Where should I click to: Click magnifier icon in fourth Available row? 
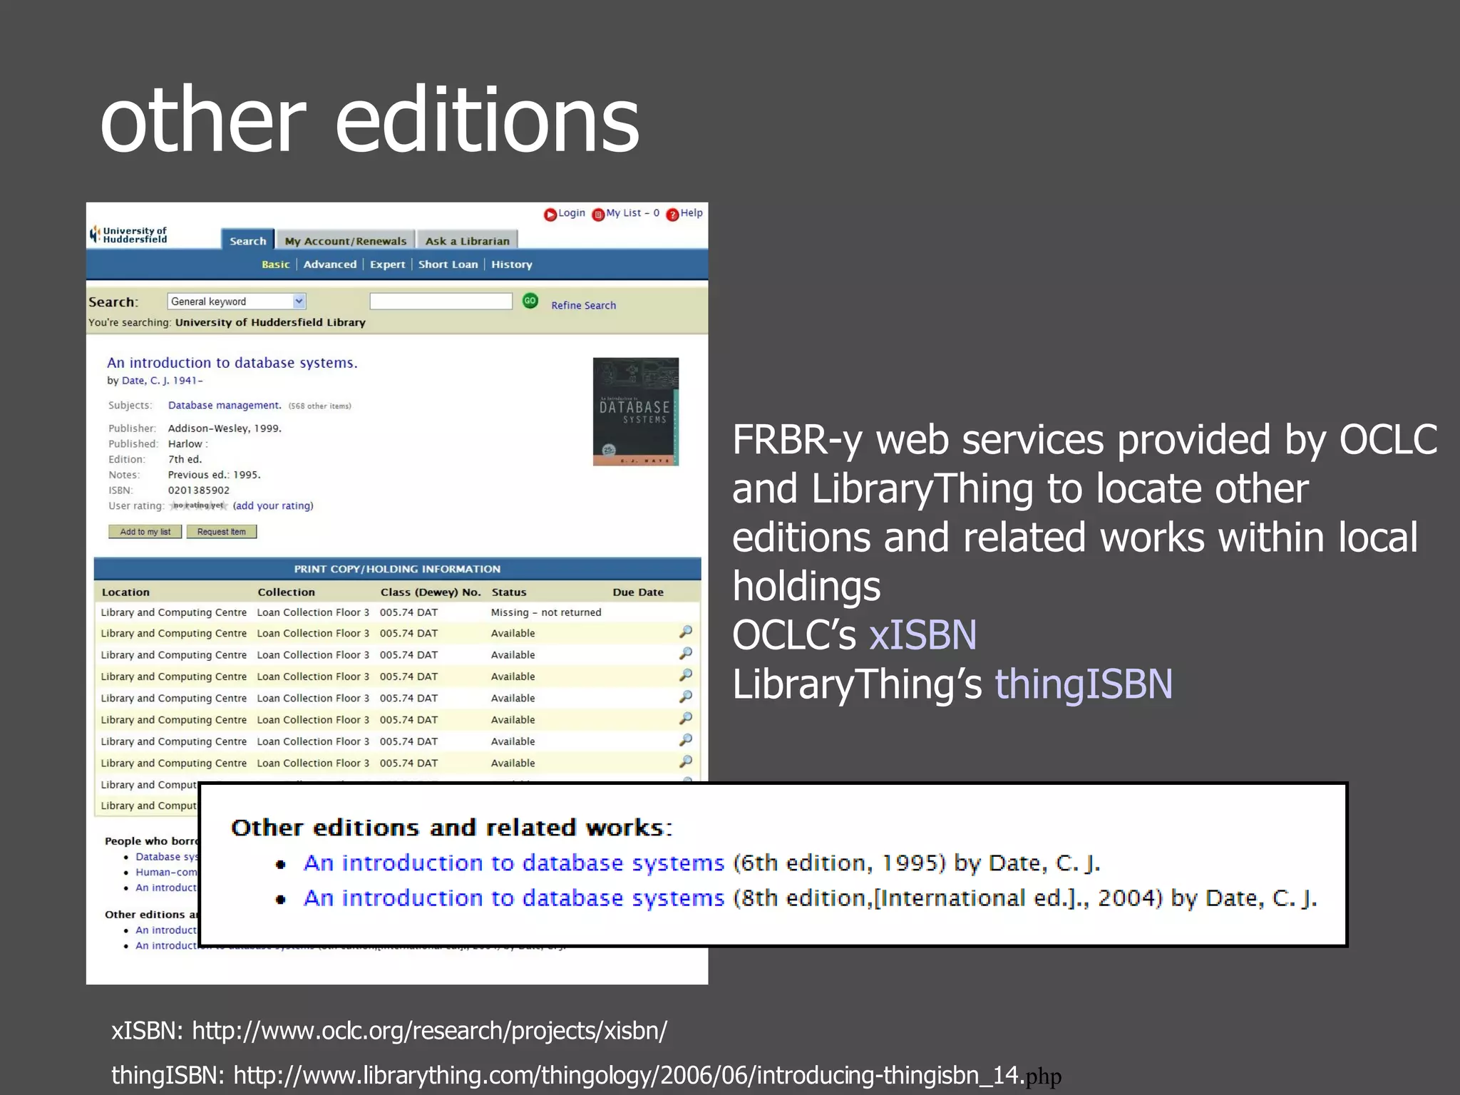(x=686, y=696)
